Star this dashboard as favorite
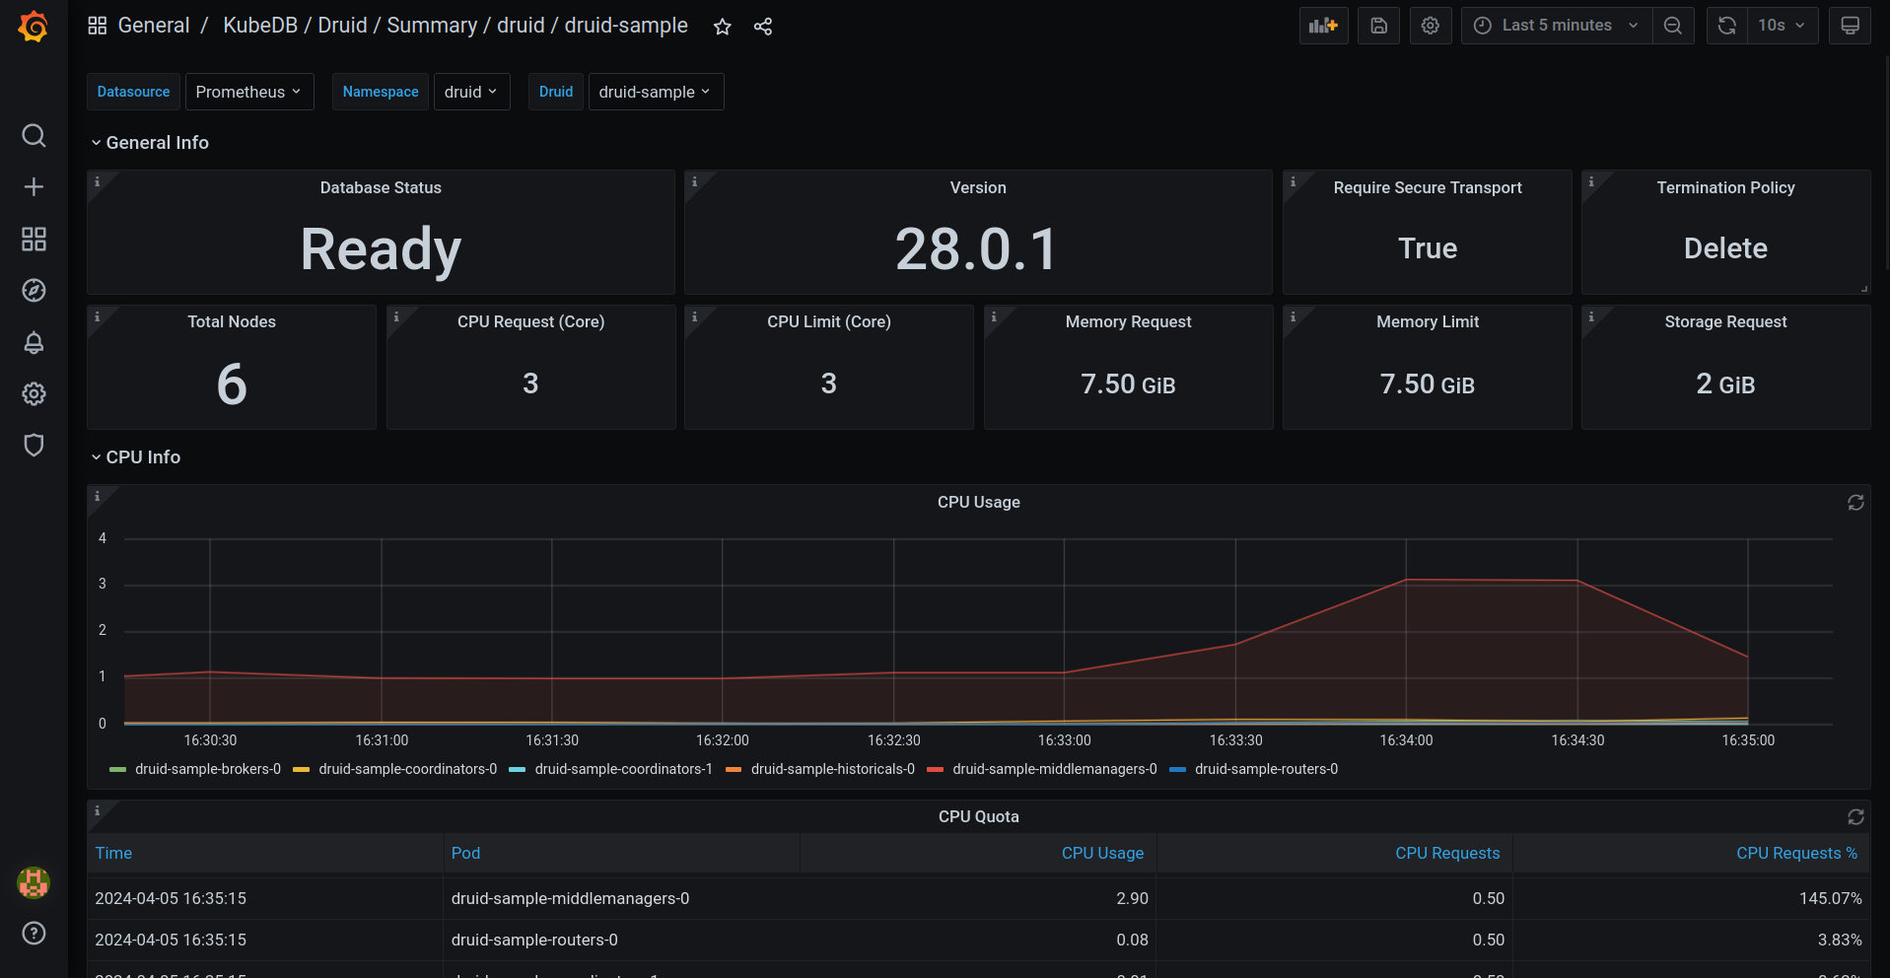This screenshot has width=1890, height=978. click(x=723, y=27)
